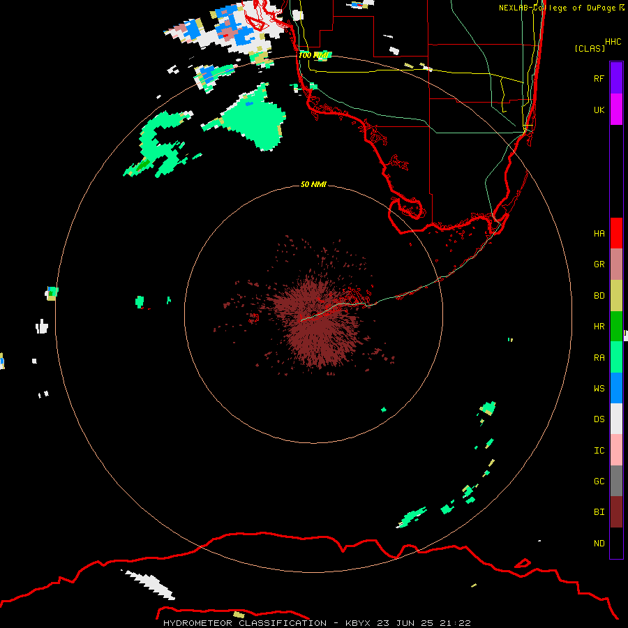This screenshot has height=628, width=628.
Task: Click the GR dusty pink legend swatch
Action: (616, 264)
